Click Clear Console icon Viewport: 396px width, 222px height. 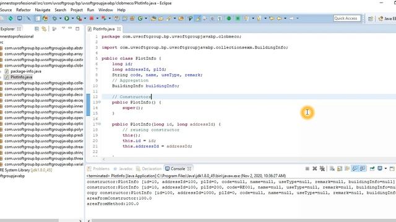[332, 168]
